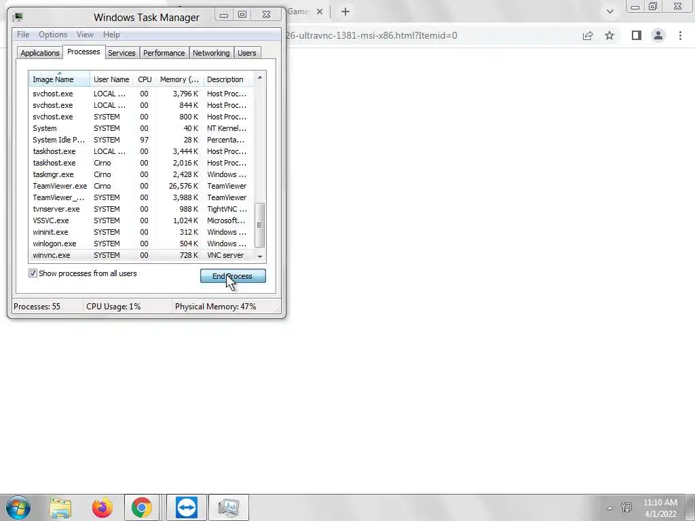This screenshot has width=695, height=521.
Task: Sort by User Name column header
Action: [112, 79]
